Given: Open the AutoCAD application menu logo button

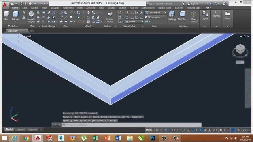Looking at the screenshot, I should [5, 5].
